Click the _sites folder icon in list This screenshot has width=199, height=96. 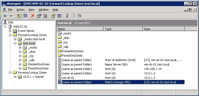[x=59, y=38]
